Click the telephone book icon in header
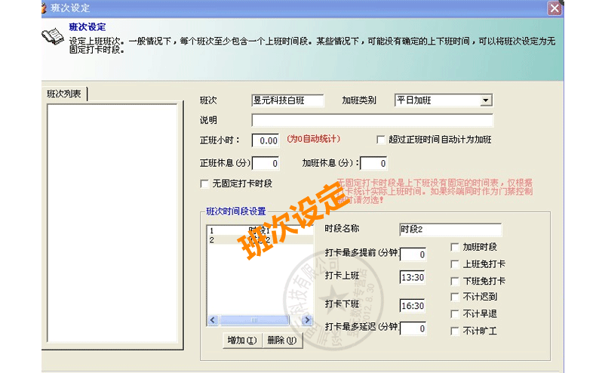 53,37
